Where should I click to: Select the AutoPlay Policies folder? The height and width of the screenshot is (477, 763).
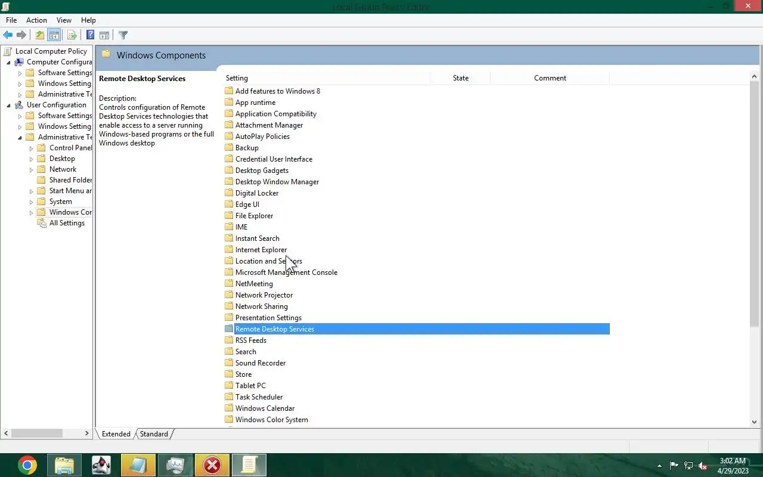[x=262, y=137]
